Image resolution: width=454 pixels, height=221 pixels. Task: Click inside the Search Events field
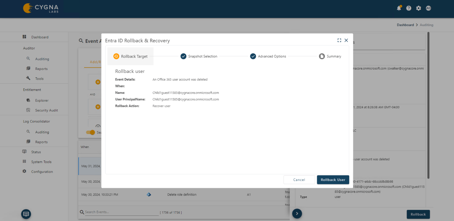coord(118,212)
